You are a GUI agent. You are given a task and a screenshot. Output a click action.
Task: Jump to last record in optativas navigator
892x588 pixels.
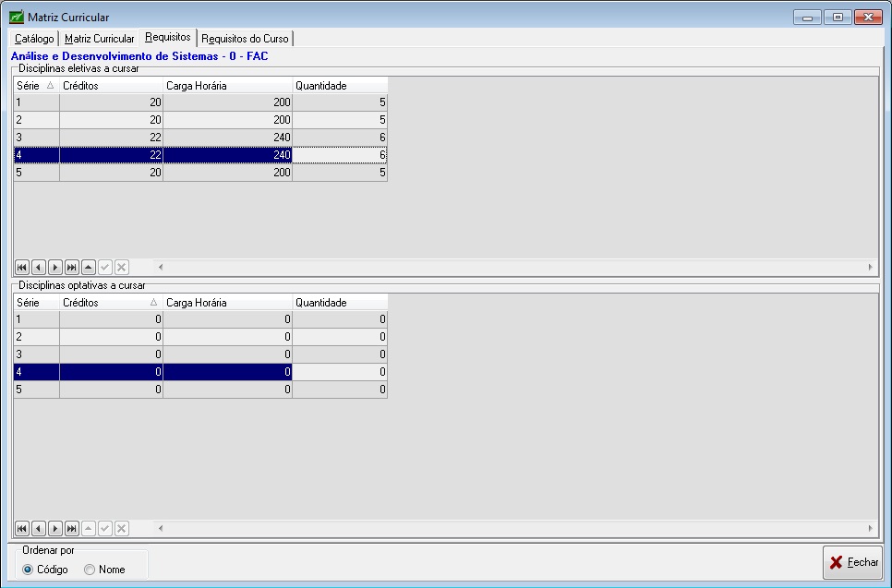click(x=72, y=528)
